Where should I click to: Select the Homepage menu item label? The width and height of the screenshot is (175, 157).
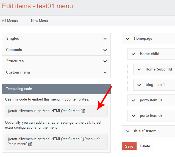point(143,39)
